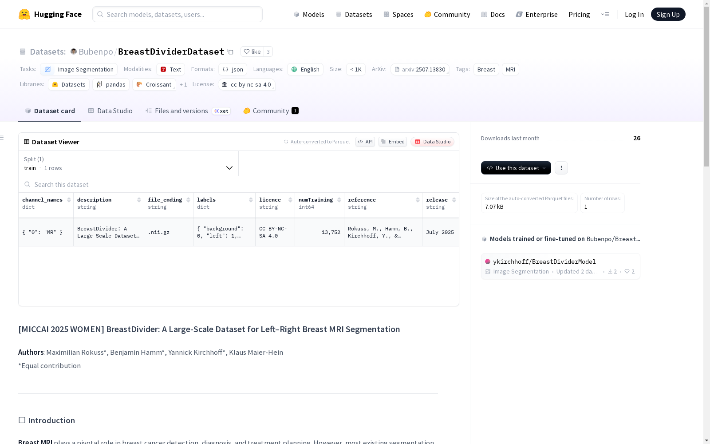Screen dimensions: 710x444
Task: Open Community in top navigation
Action: coord(447,14)
